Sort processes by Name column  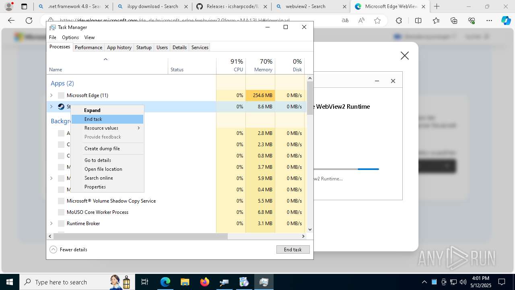pos(107,66)
